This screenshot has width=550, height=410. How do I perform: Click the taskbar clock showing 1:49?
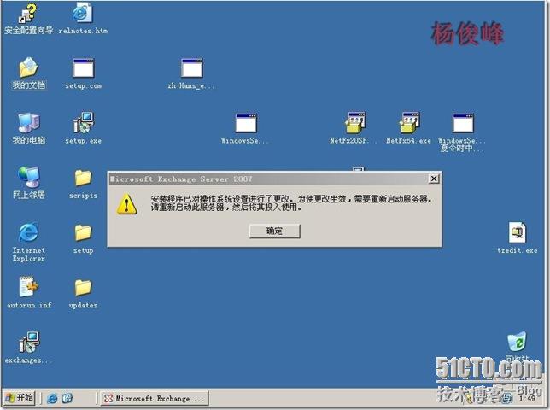tap(527, 398)
